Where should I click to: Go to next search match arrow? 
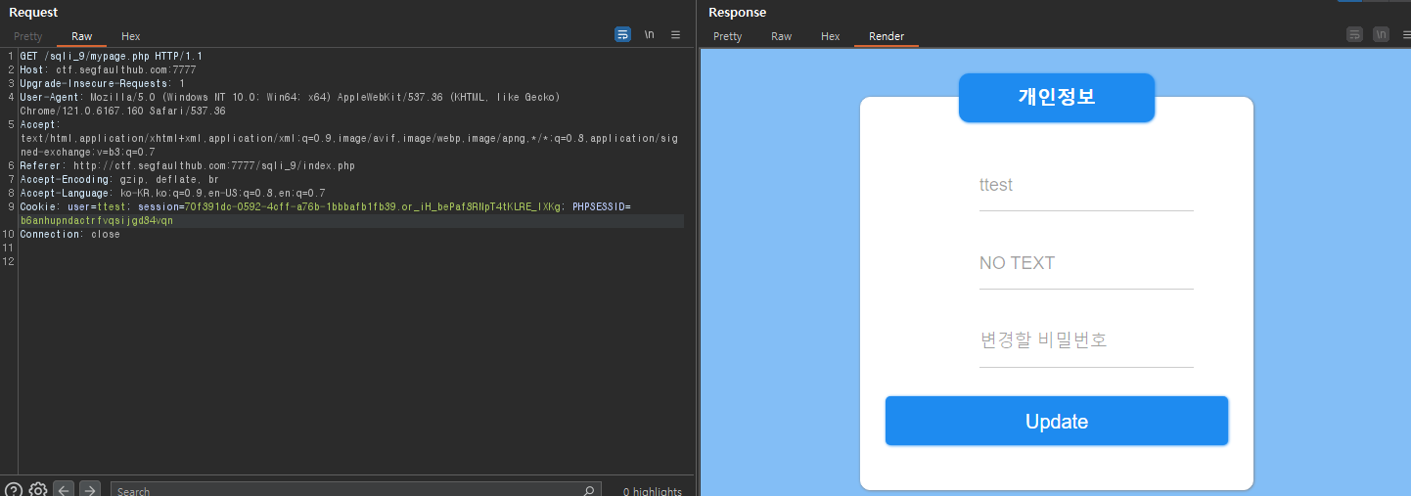(x=89, y=490)
